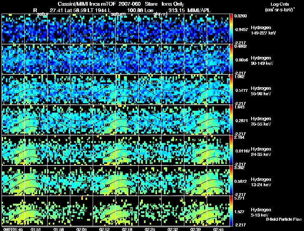
Task: Select the 'Hydrogen 5-13 keV' row label
Action: click(261, 212)
